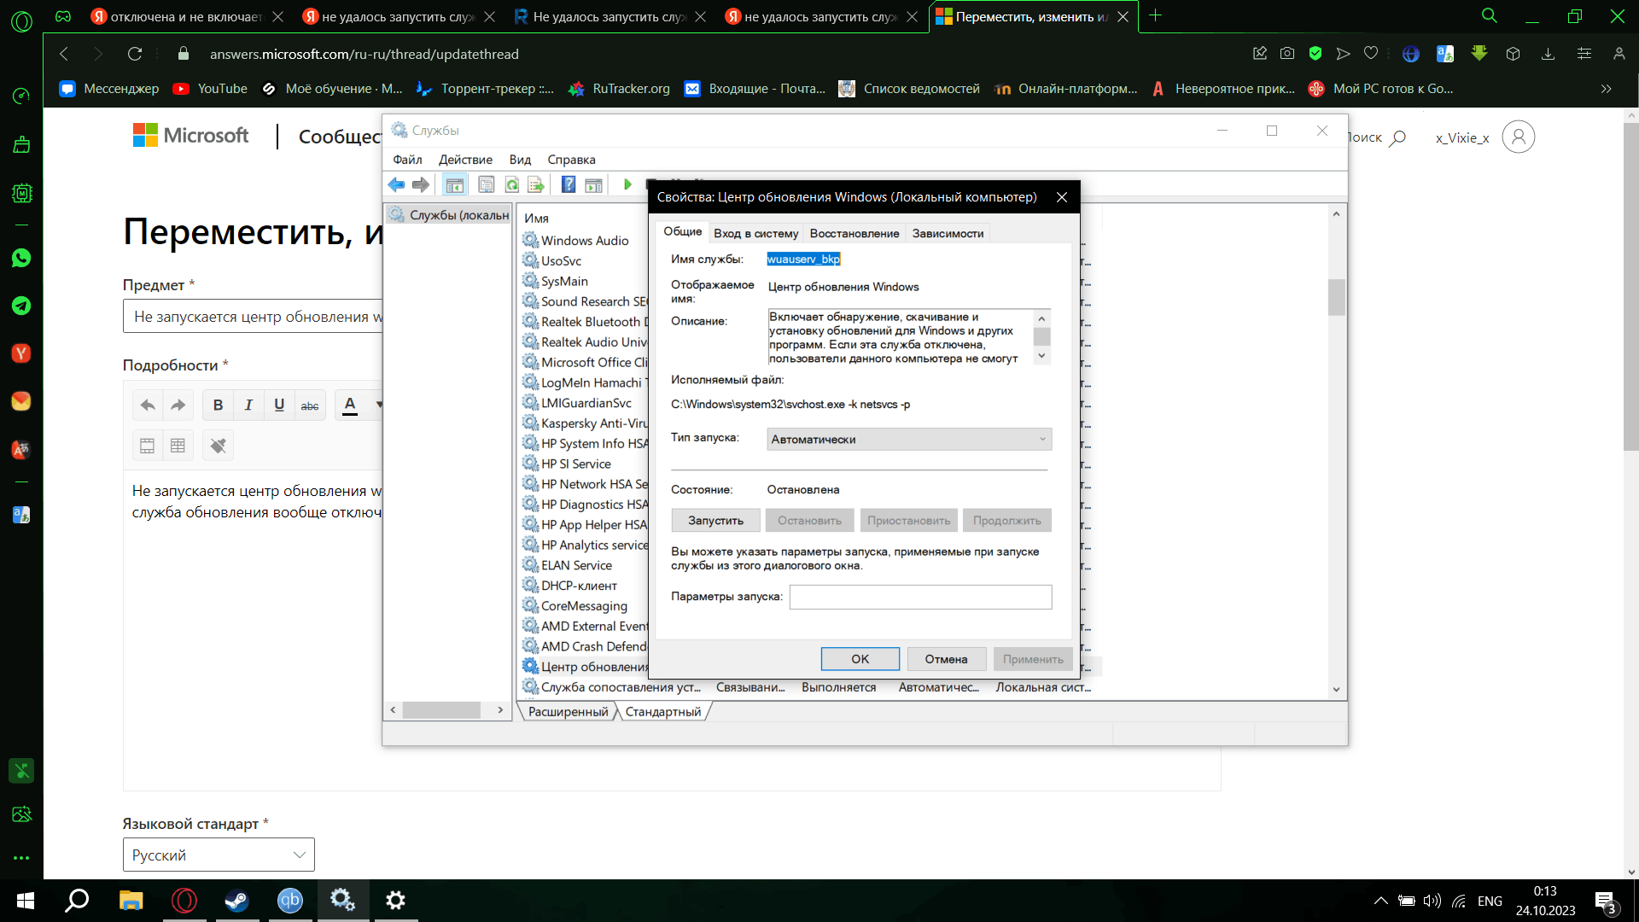
Task: Click the green start service play icon
Action: tap(627, 184)
